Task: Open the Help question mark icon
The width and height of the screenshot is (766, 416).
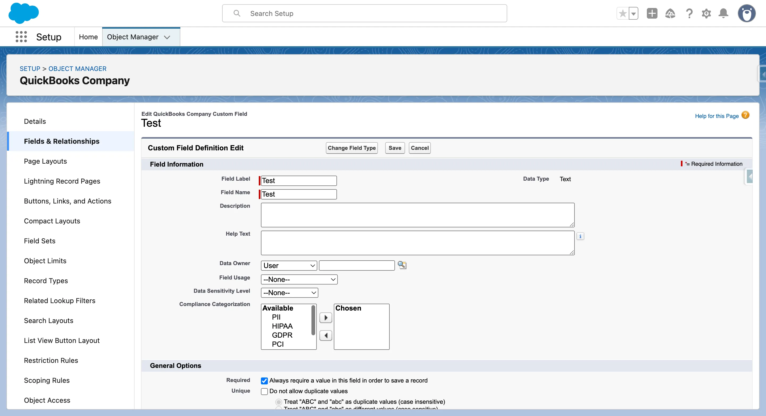Action: (689, 13)
